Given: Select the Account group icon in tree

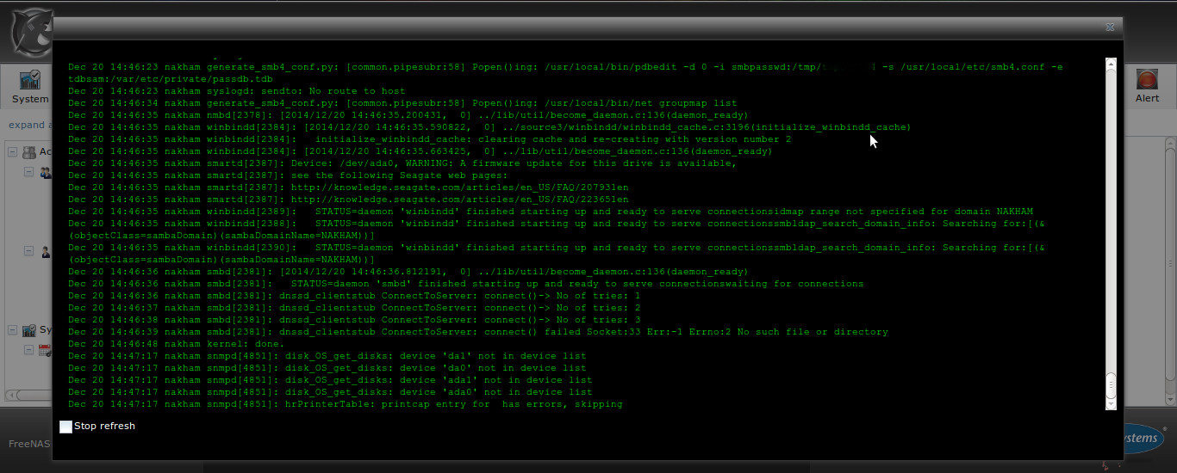Looking at the screenshot, I should click(x=29, y=152).
